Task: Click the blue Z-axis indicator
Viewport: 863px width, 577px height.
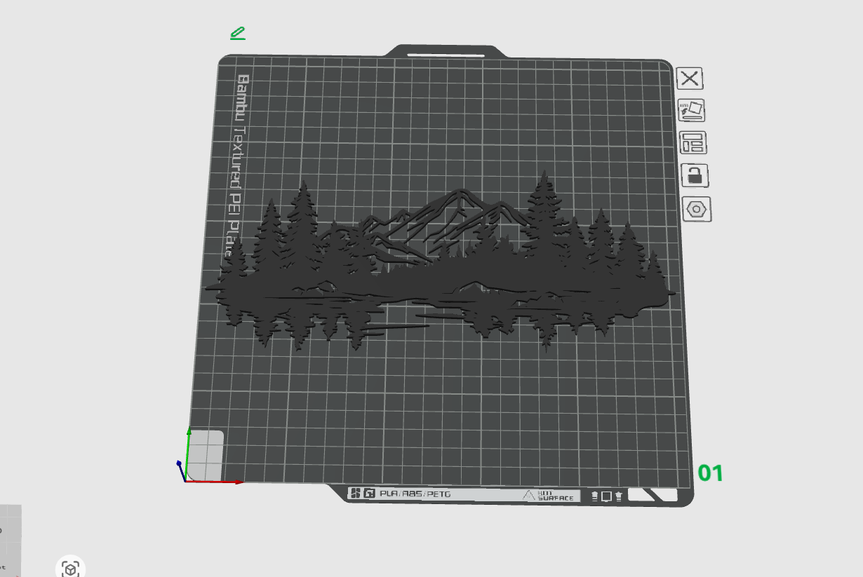Action: click(x=179, y=463)
